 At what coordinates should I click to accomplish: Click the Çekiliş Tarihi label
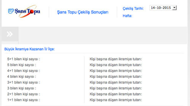coord(133,8)
